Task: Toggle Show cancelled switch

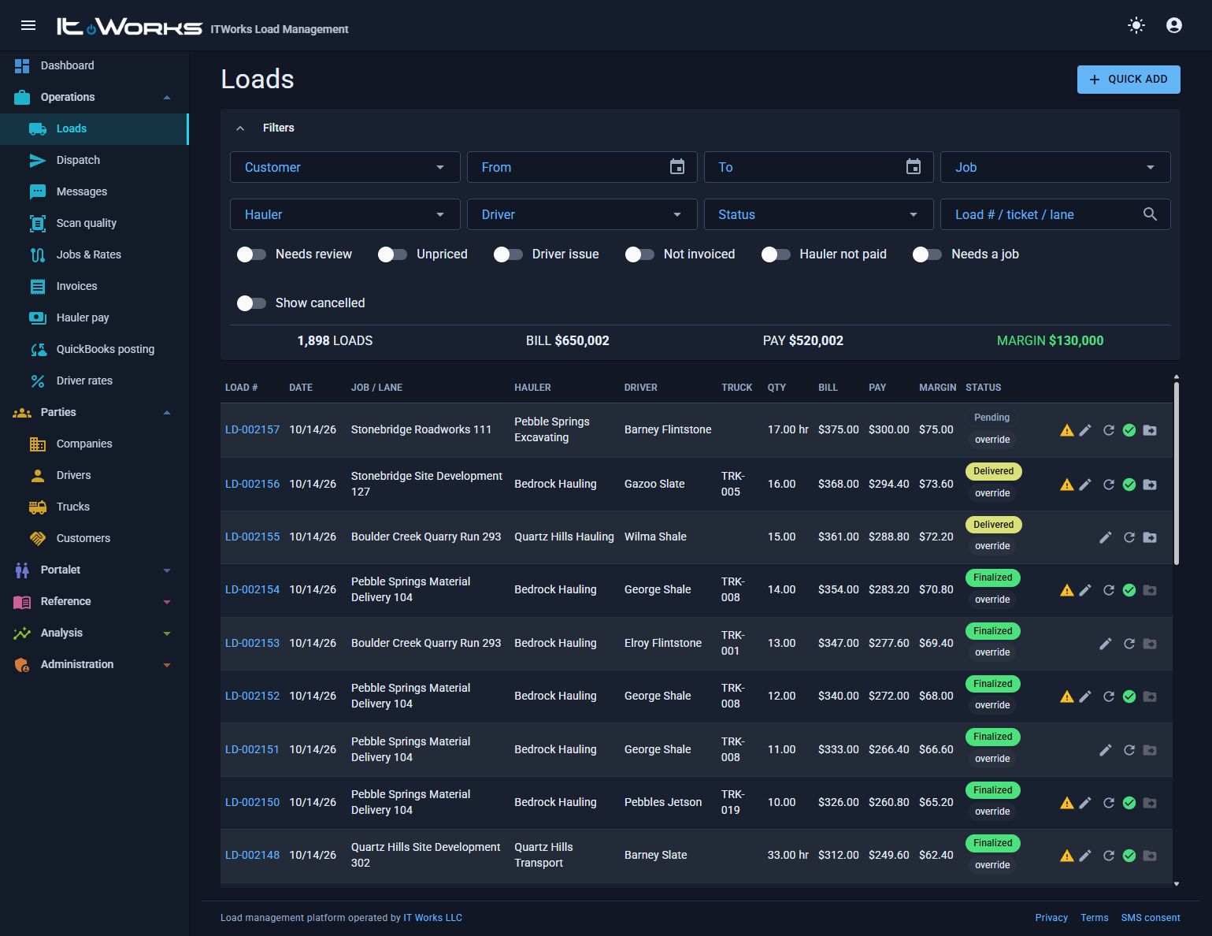Action: click(251, 303)
